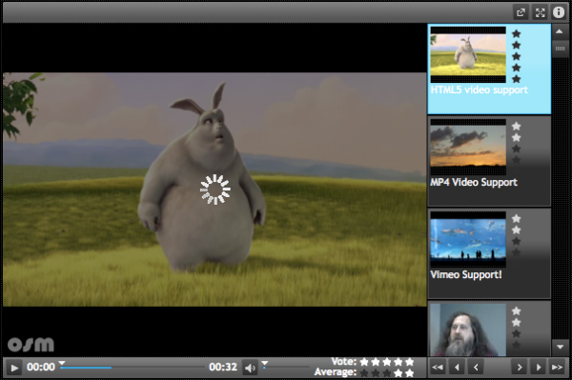Open the player in a pop-out window

click(521, 12)
